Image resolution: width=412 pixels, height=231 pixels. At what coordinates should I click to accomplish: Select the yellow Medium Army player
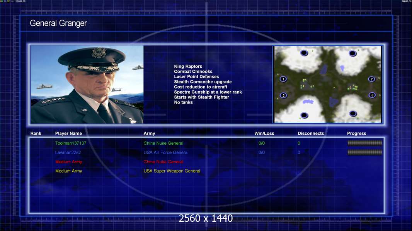pos(68,171)
